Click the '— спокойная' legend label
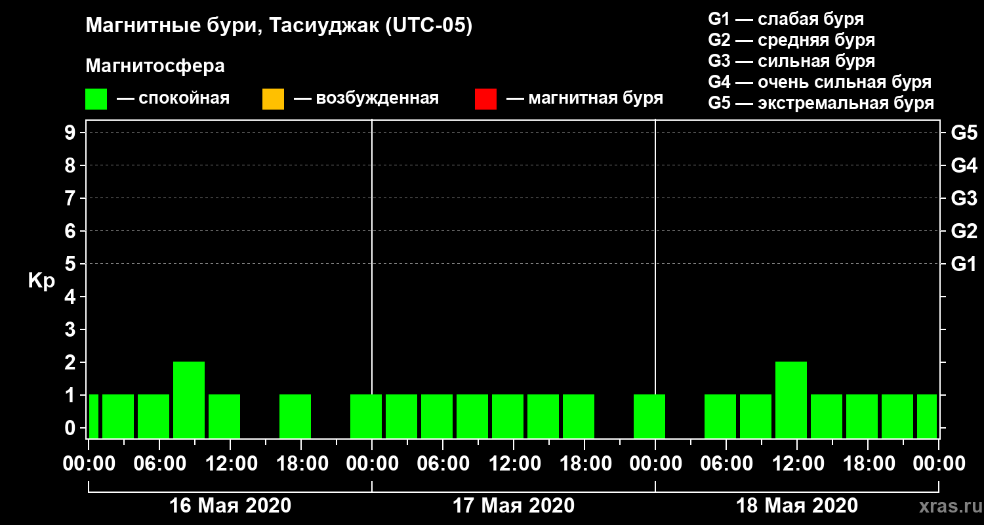Image resolution: width=984 pixels, height=525 pixels. [x=173, y=98]
